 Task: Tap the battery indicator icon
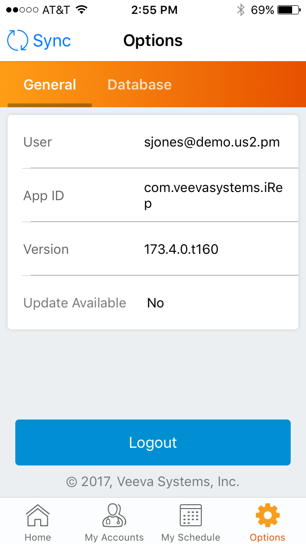point(288,10)
